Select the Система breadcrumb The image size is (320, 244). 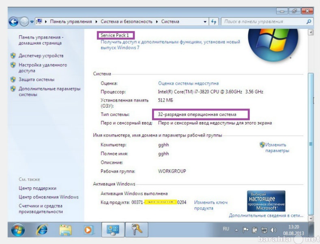170,22
